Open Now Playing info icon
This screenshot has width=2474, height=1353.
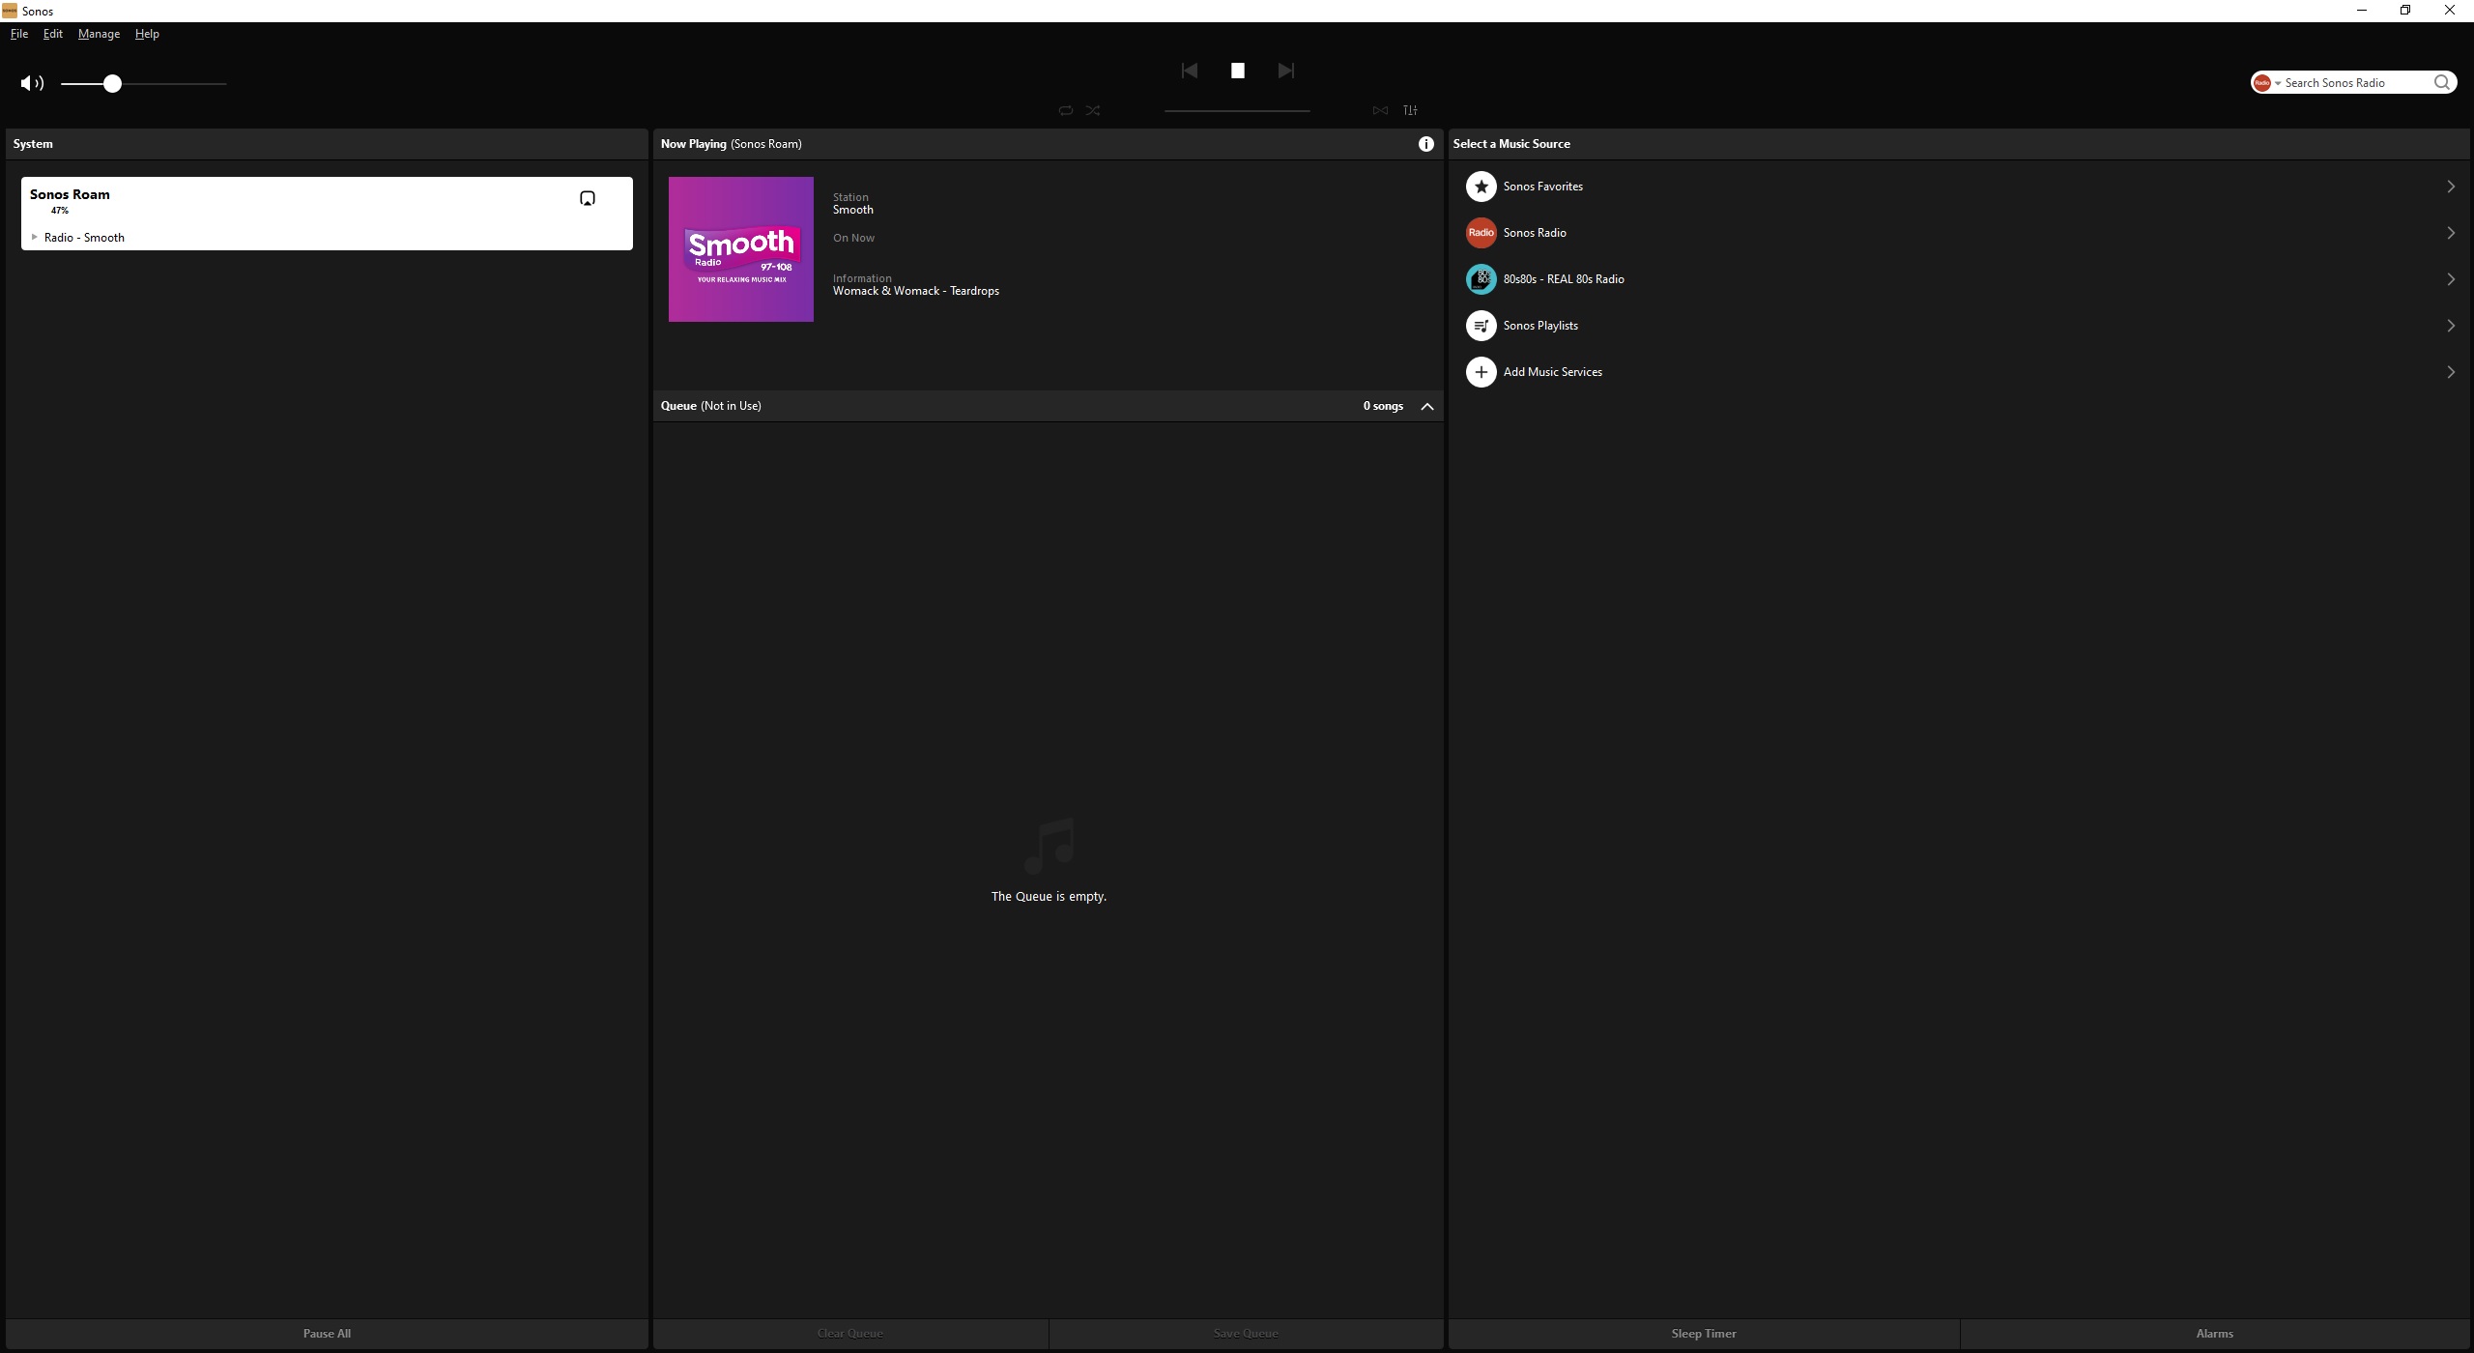[1425, 144]
